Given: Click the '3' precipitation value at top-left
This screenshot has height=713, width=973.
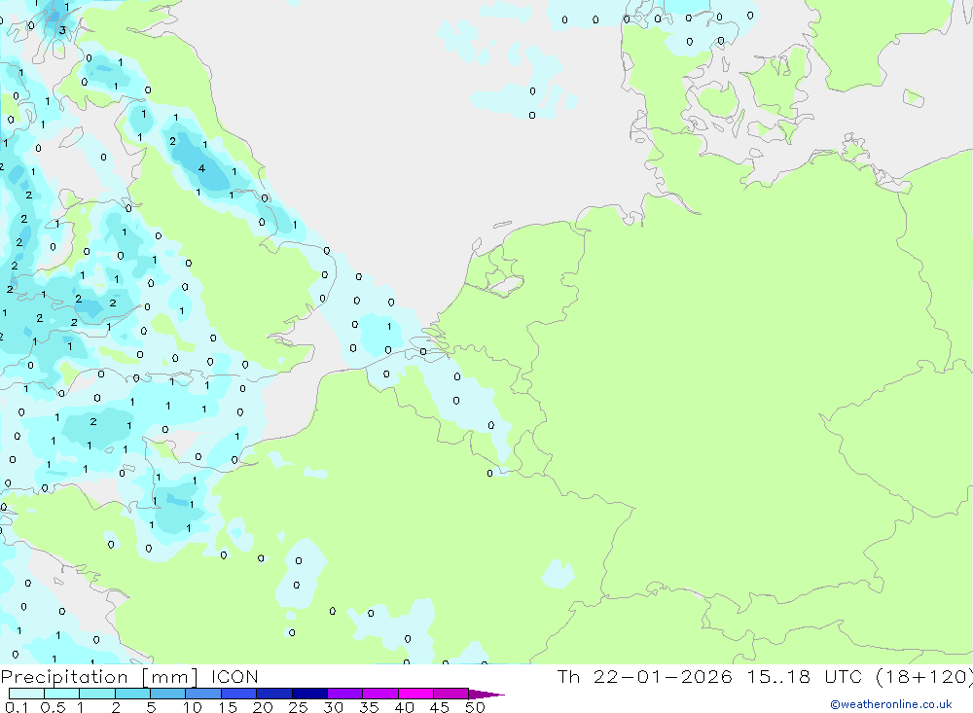Looking at the screenshot, I should 62,30.
